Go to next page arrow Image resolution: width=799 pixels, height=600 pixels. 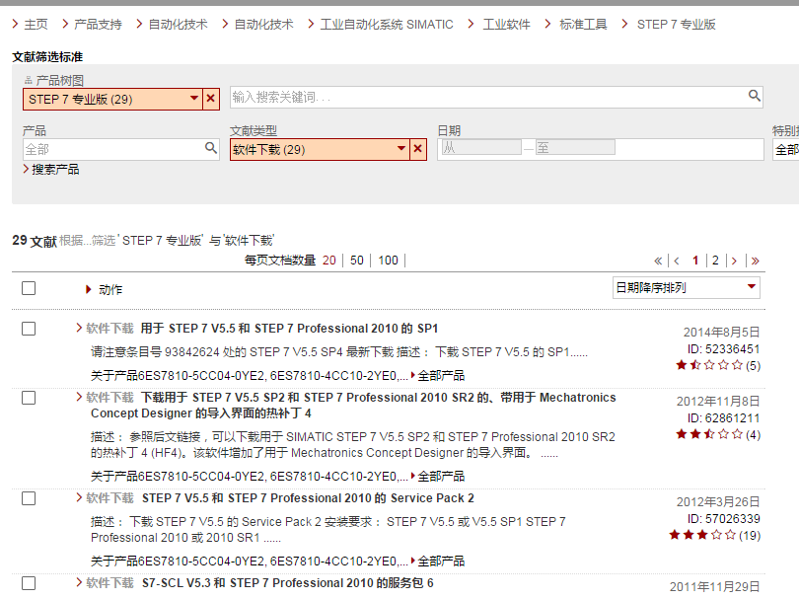click(734, 261)
